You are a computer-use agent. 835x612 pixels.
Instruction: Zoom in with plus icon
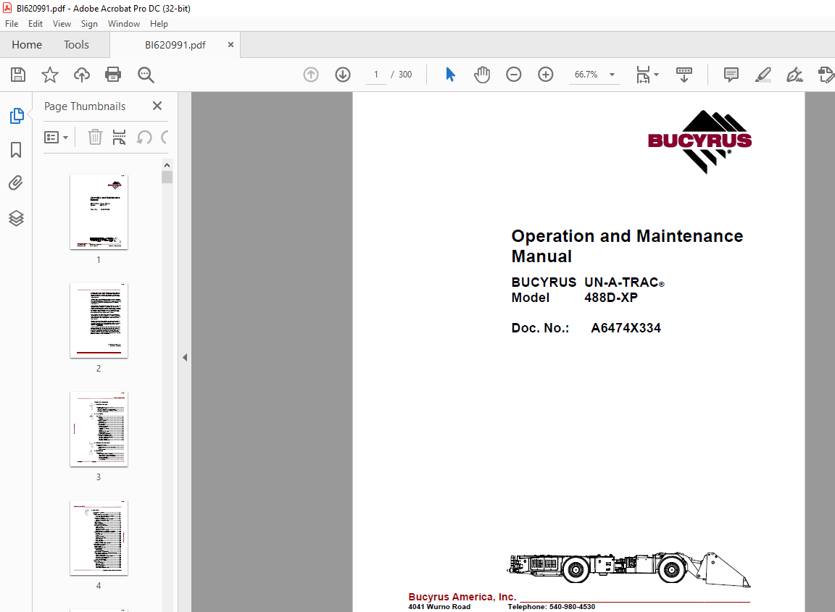click(546, 75)
